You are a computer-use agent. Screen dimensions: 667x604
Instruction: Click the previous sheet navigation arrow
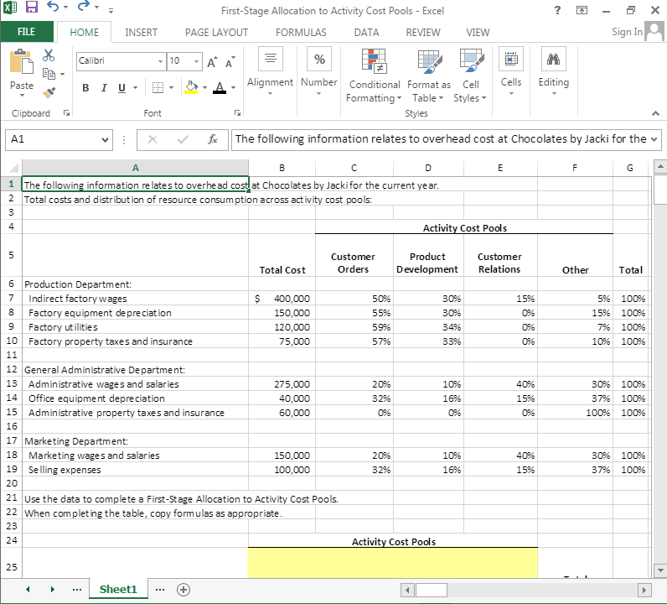click(28, 590)
